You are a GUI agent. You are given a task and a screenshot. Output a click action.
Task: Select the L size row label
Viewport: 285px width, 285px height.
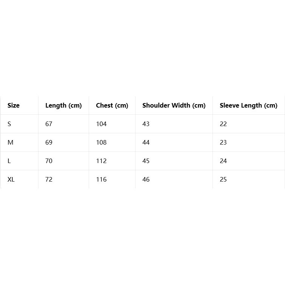pyautogui.click(x=9, y=161)
